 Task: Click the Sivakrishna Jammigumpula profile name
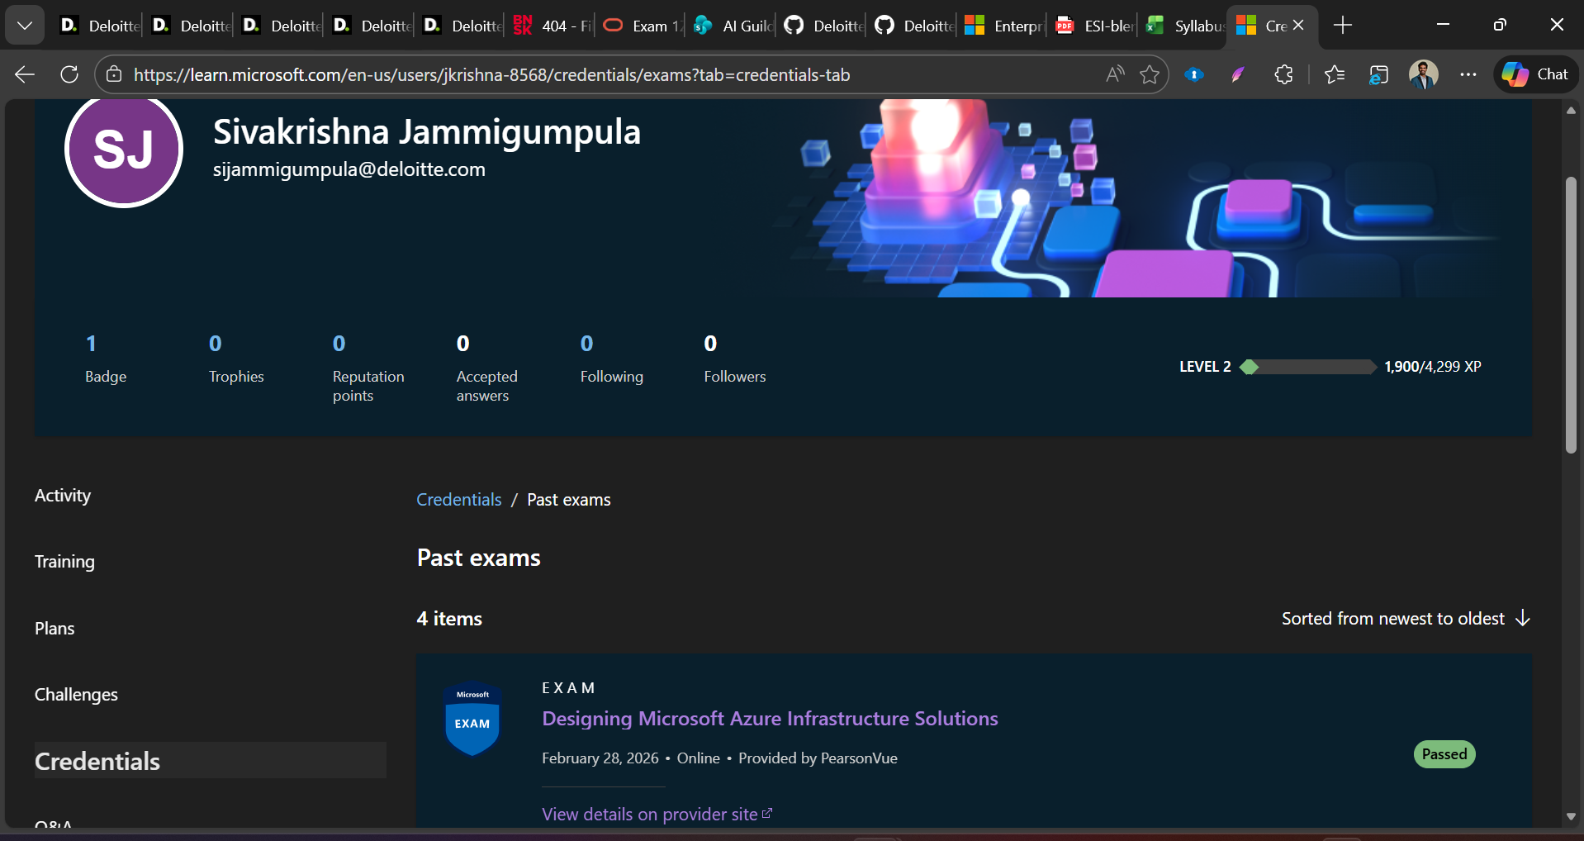coord(427,132)
